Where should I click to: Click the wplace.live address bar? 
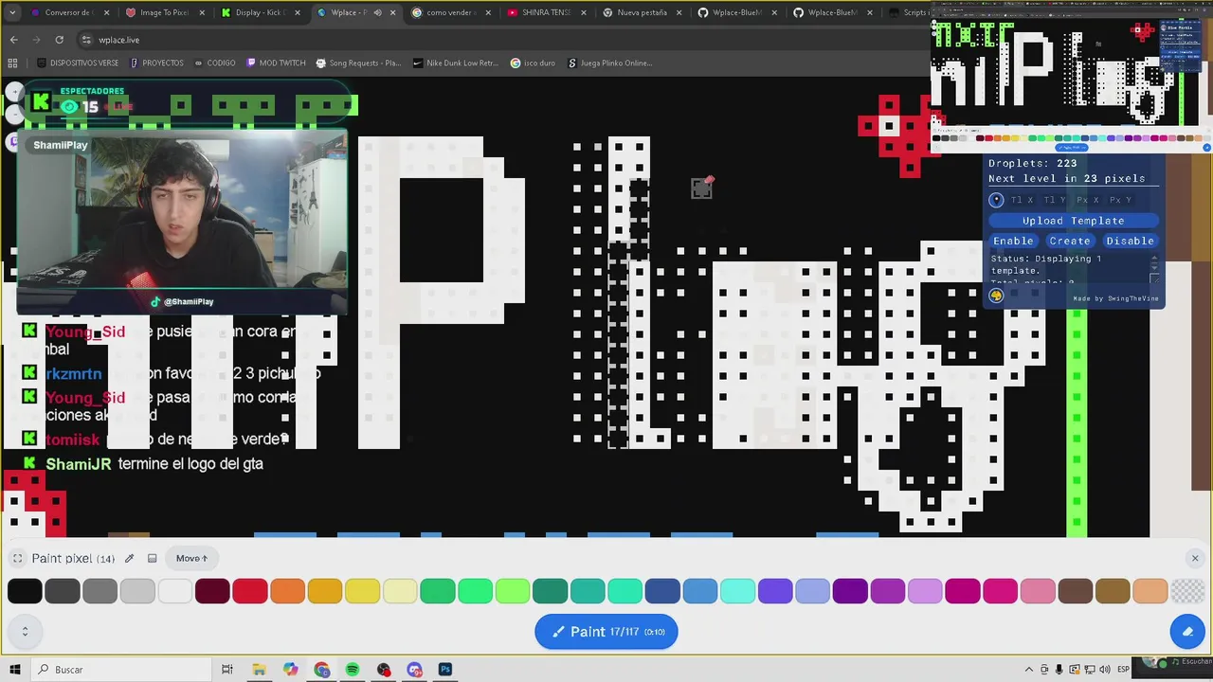502,40
